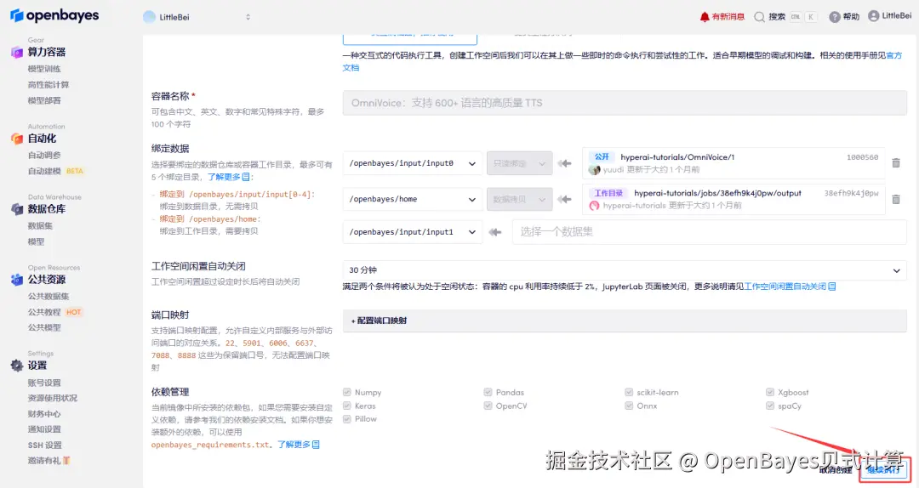The image size is (919, 488).
Task: Toggle the Onnx checkbox
Action: tap(629, 406)
